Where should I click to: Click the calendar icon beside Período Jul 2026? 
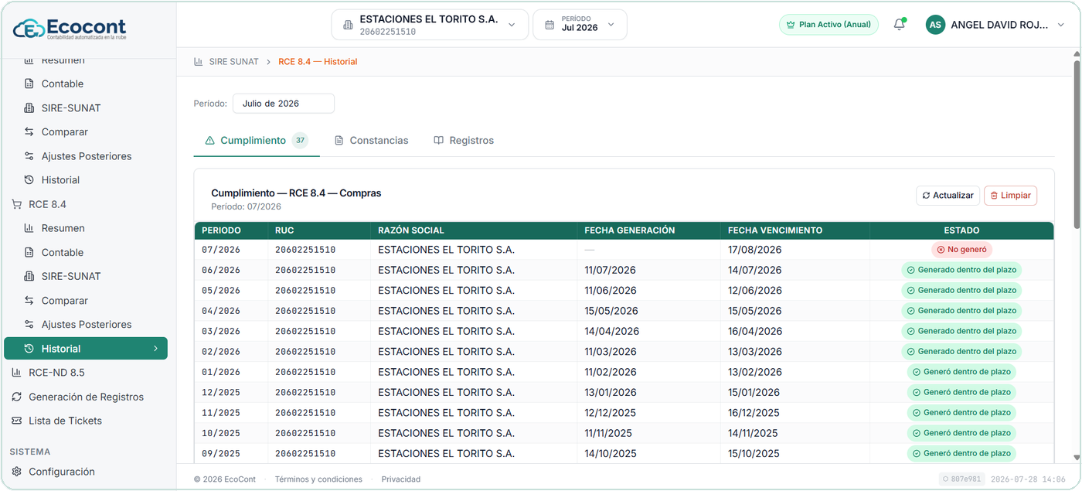[550, 25]
